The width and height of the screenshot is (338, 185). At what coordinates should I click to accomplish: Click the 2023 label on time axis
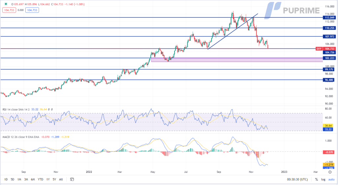pyautogui.click(x=284, y=172)
